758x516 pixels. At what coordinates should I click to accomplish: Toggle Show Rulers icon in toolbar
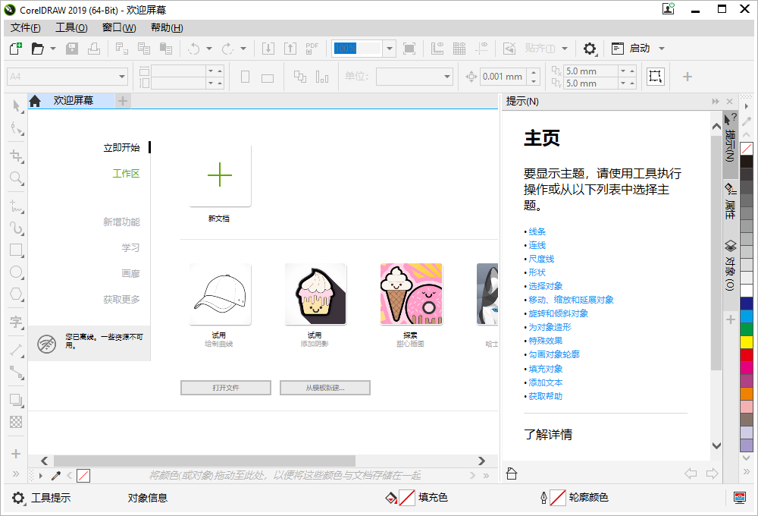point(437,49)
